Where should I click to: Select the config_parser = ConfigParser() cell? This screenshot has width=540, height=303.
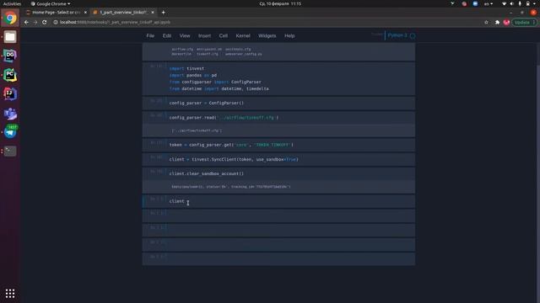278,103
